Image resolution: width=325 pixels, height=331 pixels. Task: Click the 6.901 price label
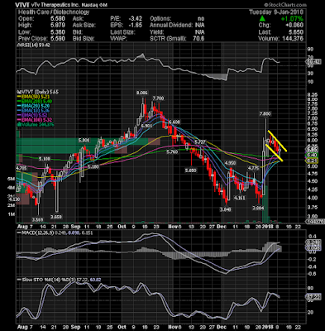(x=146, y=126)
